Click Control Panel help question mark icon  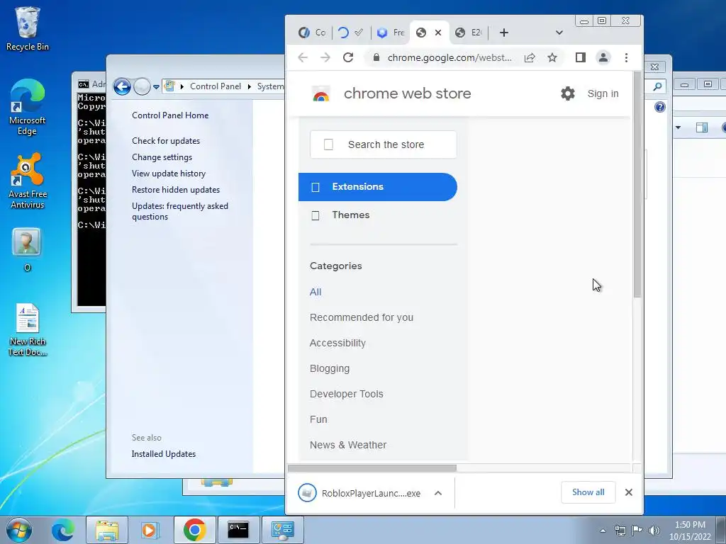tap(660, 108)
